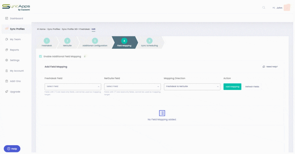The width and height of the screenshot is (295, 154).
Task: Follow Sync Profile: NS<>Freshdesk breadcrumb link
Action: pyautogui.click(x=76, y=29)
